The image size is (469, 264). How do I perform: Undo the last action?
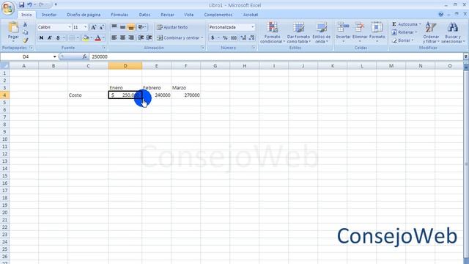point(29,5)
